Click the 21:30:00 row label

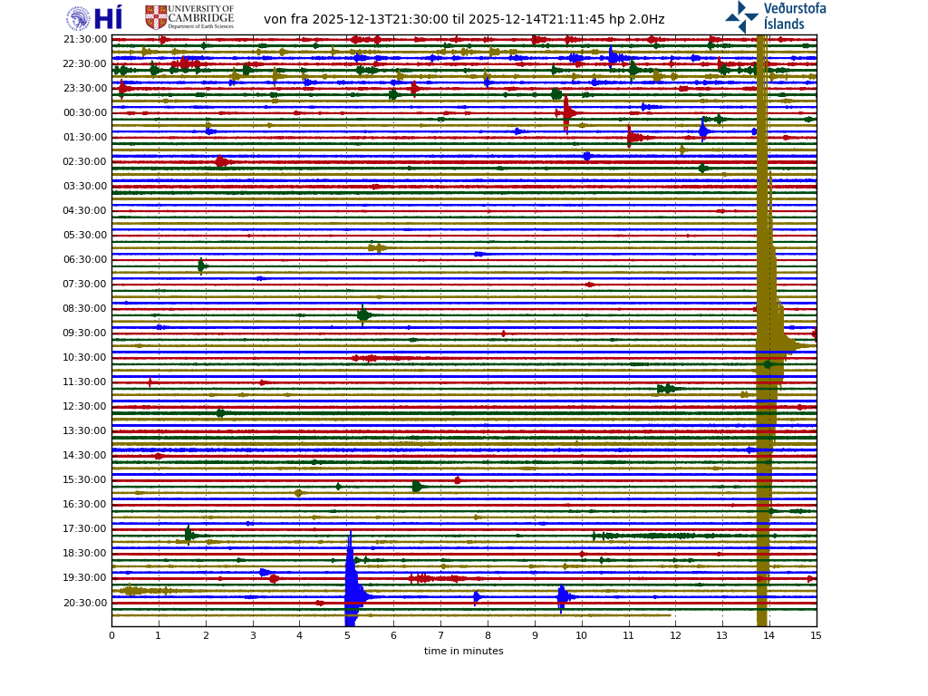pos(85,39)
